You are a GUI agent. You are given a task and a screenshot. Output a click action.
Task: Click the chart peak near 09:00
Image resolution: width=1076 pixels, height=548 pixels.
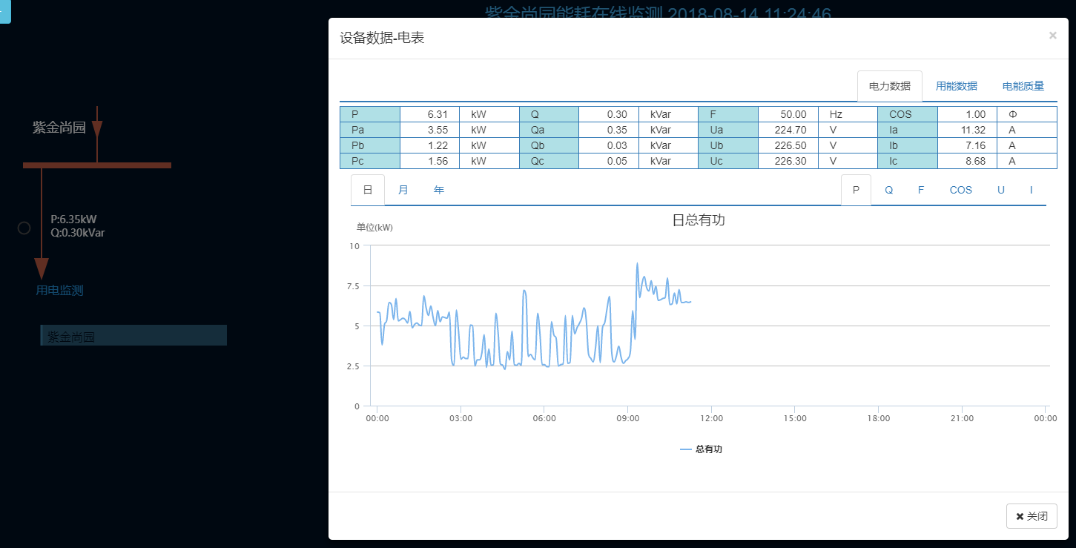tap(637, 263)
